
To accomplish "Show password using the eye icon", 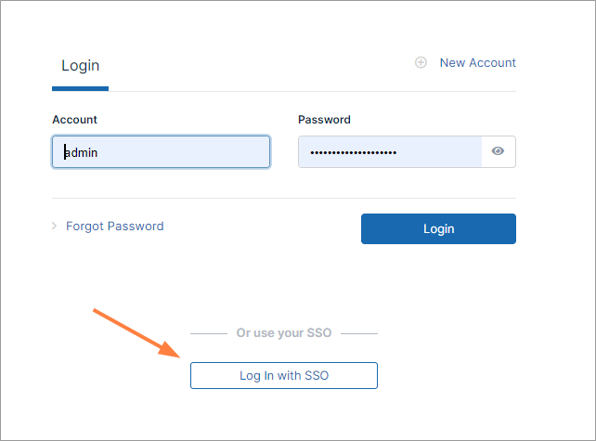I will tap(498, 151).
